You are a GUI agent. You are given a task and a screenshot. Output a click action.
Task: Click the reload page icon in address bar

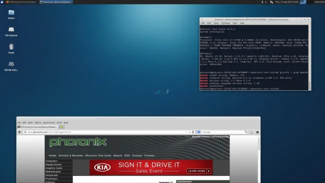(x=193, y=132)
